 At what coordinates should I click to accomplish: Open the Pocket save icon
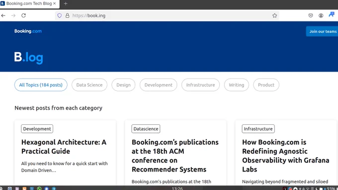coord(311,15)
